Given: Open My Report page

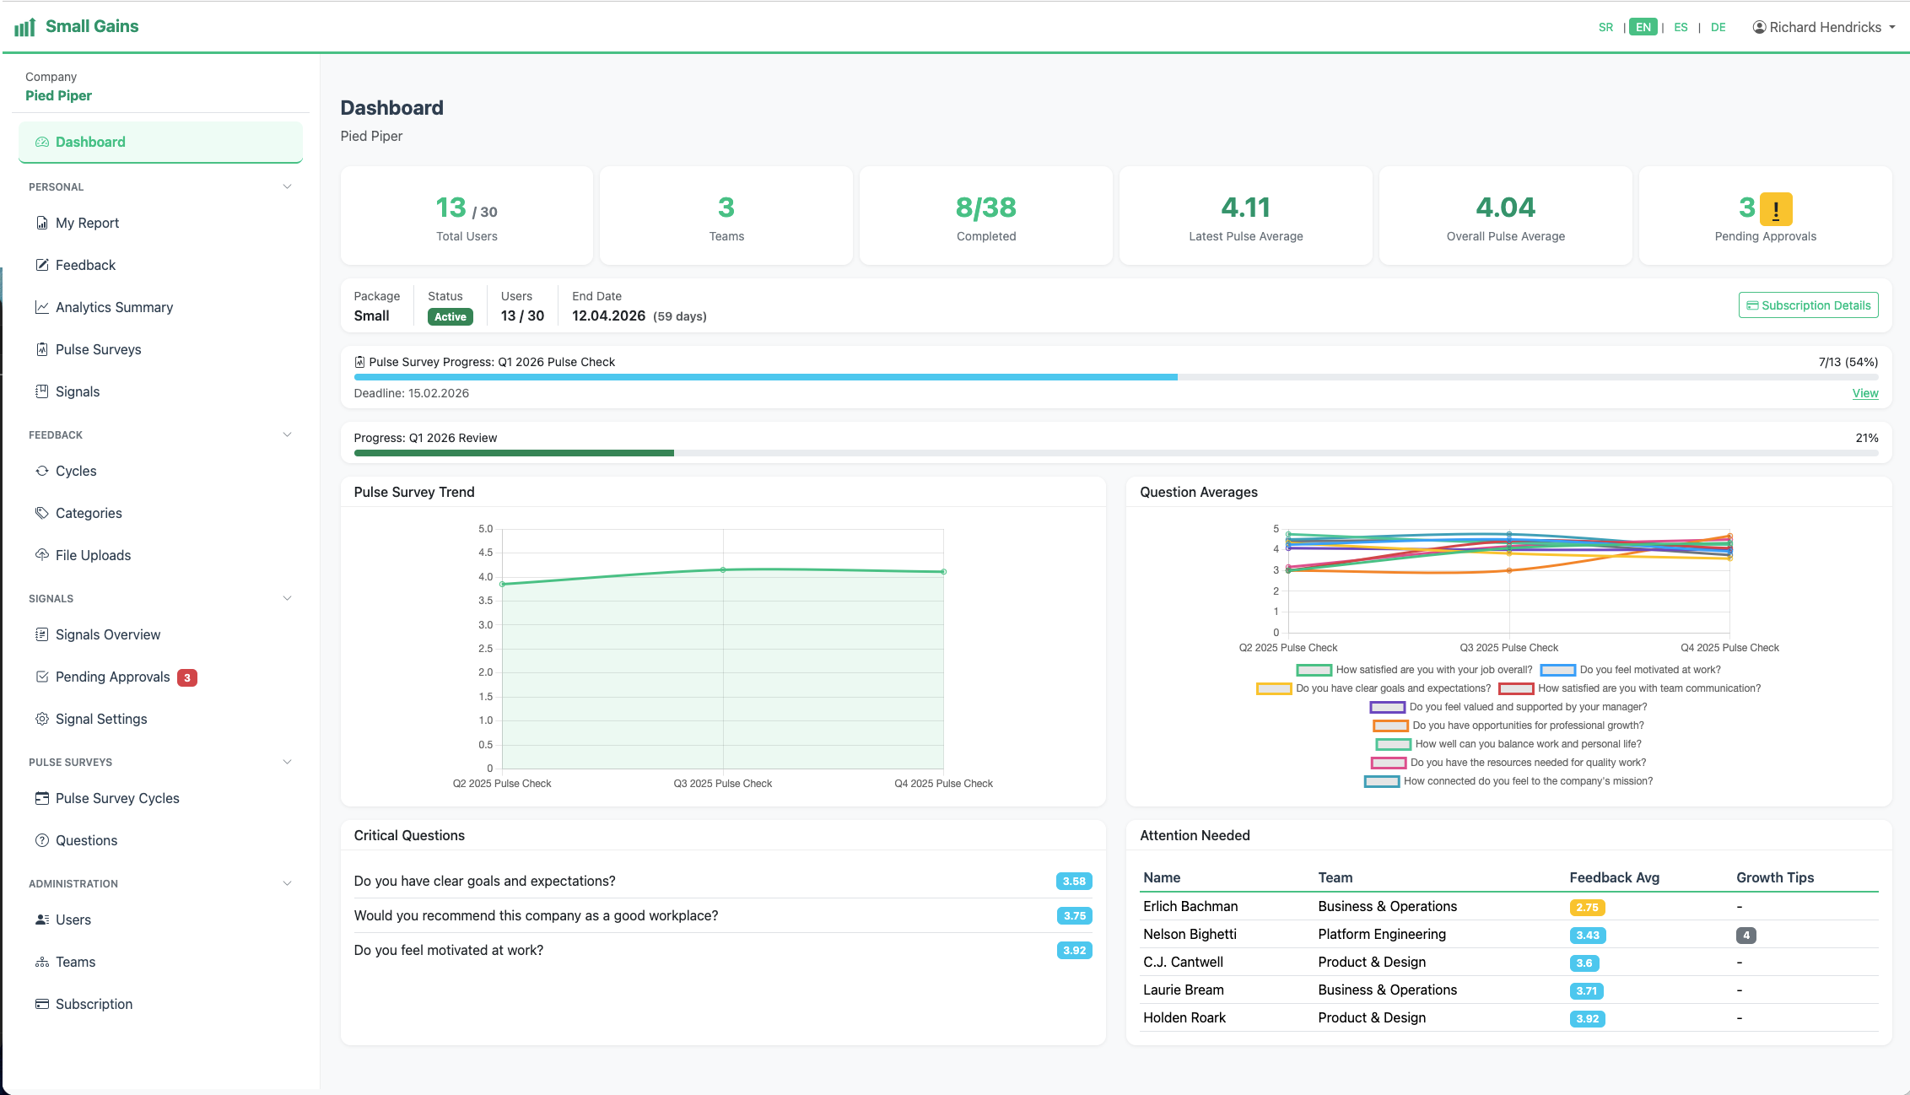Looking at the screenshot, I should click(x=160, y=223).
